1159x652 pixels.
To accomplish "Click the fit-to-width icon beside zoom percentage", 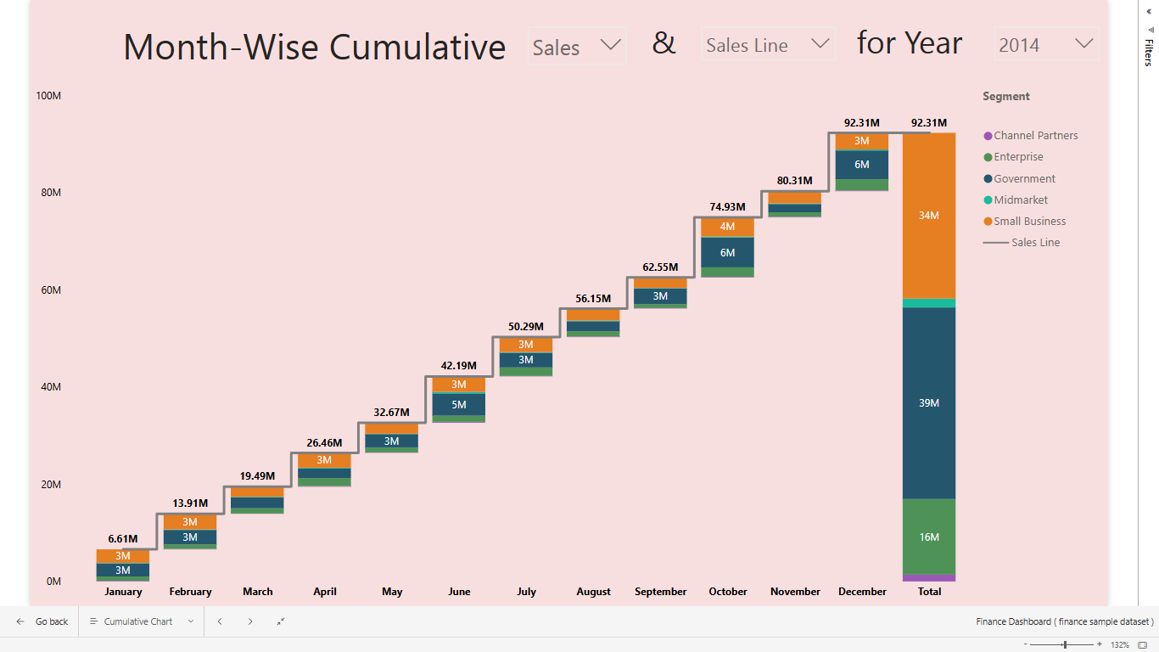I will point(1142,645).
